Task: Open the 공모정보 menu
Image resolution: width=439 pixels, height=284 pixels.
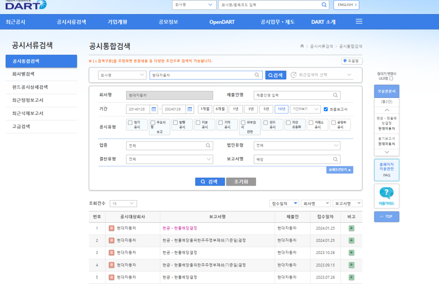Action: pyautogui.click(x=168, y=22)
